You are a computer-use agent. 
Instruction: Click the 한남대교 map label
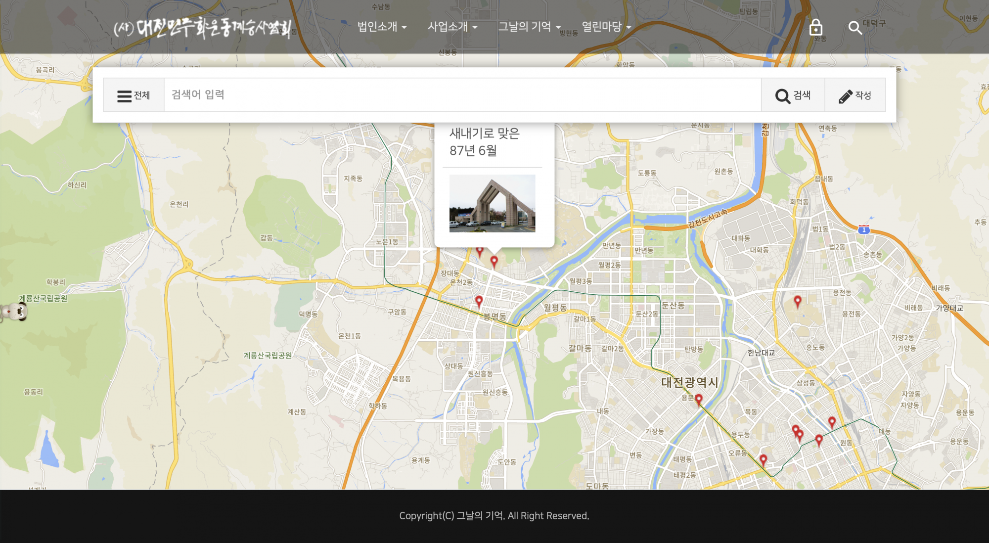point(761,353)
